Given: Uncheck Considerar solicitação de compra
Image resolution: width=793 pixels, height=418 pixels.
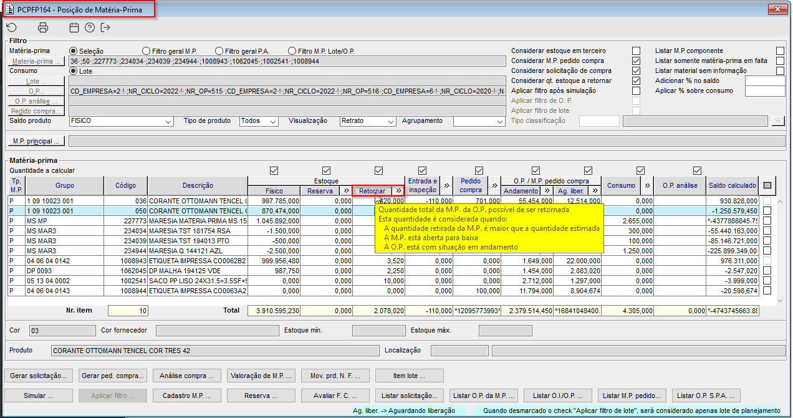Looking at the screenshot, I should pos(636,71).
